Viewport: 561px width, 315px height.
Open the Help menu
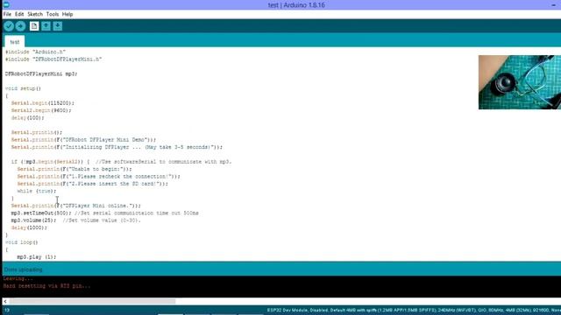pos(67,14)
